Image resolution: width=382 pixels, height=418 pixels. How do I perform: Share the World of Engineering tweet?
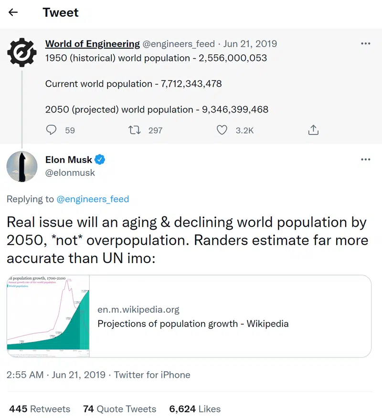coord(313,130)
